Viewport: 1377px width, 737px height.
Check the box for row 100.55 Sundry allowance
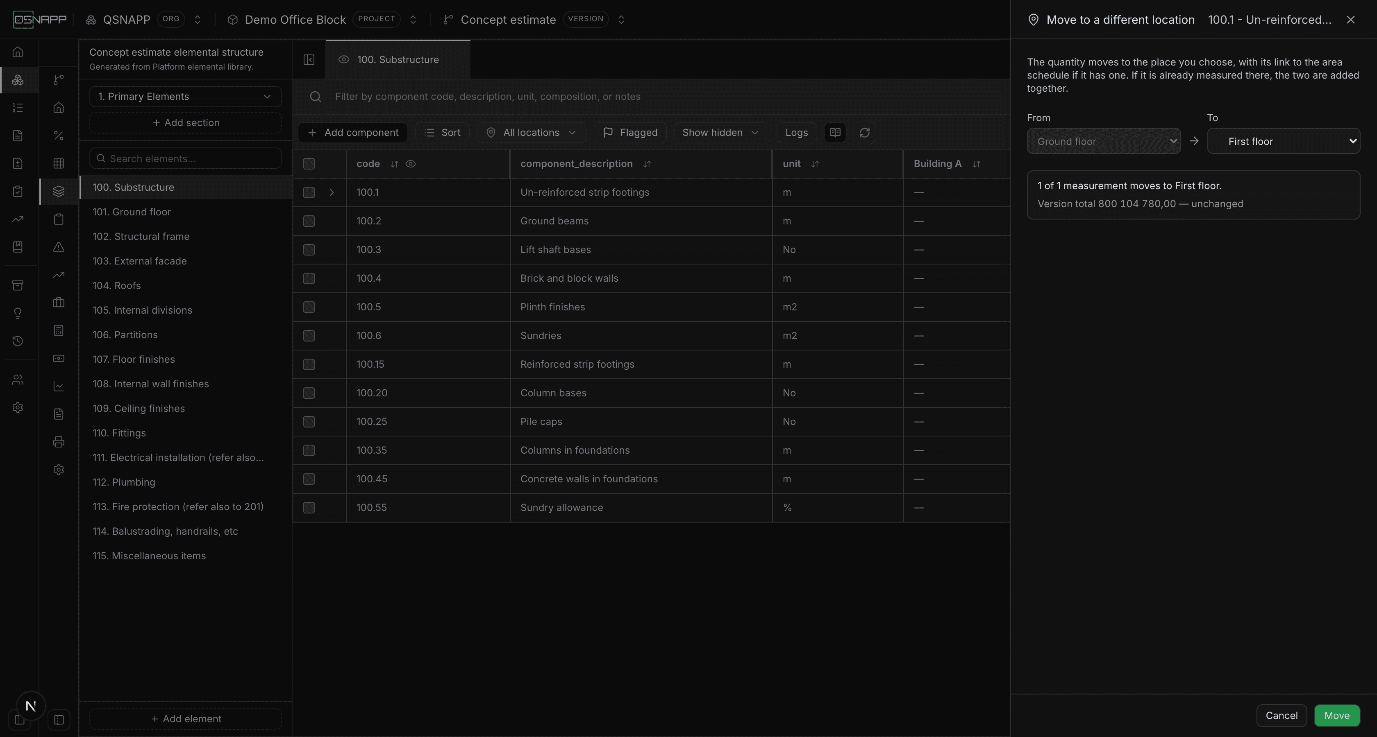tap(309, 508)
